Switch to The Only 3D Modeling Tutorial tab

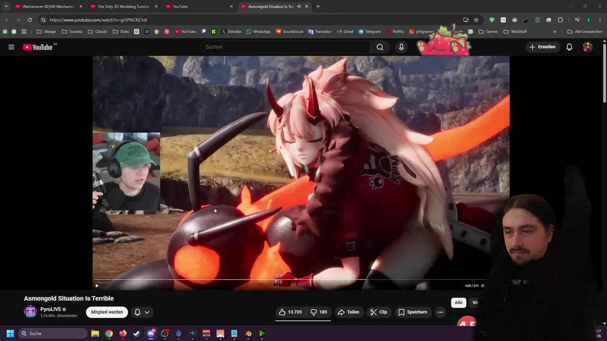[123, 7]
